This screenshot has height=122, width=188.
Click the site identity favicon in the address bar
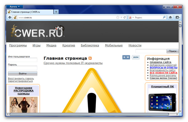(x=15, y=18)
